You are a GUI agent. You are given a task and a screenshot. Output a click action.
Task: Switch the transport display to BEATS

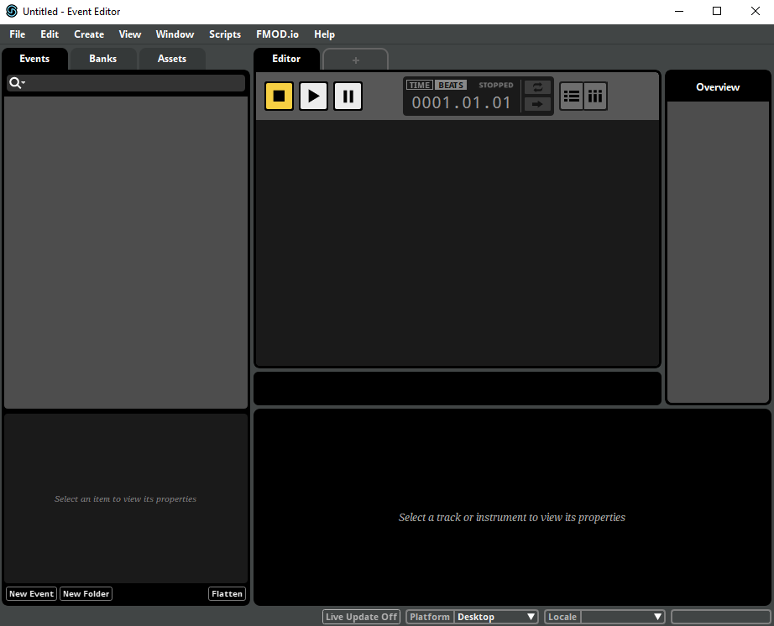coord(450,84)
